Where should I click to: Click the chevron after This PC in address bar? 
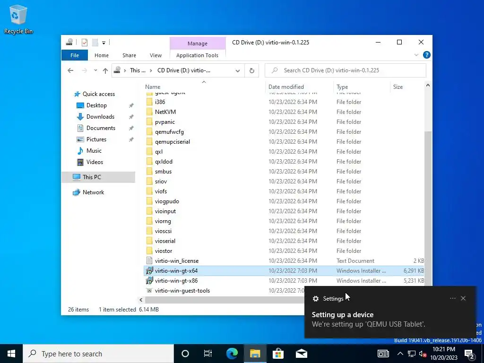(x=151, y=70)
